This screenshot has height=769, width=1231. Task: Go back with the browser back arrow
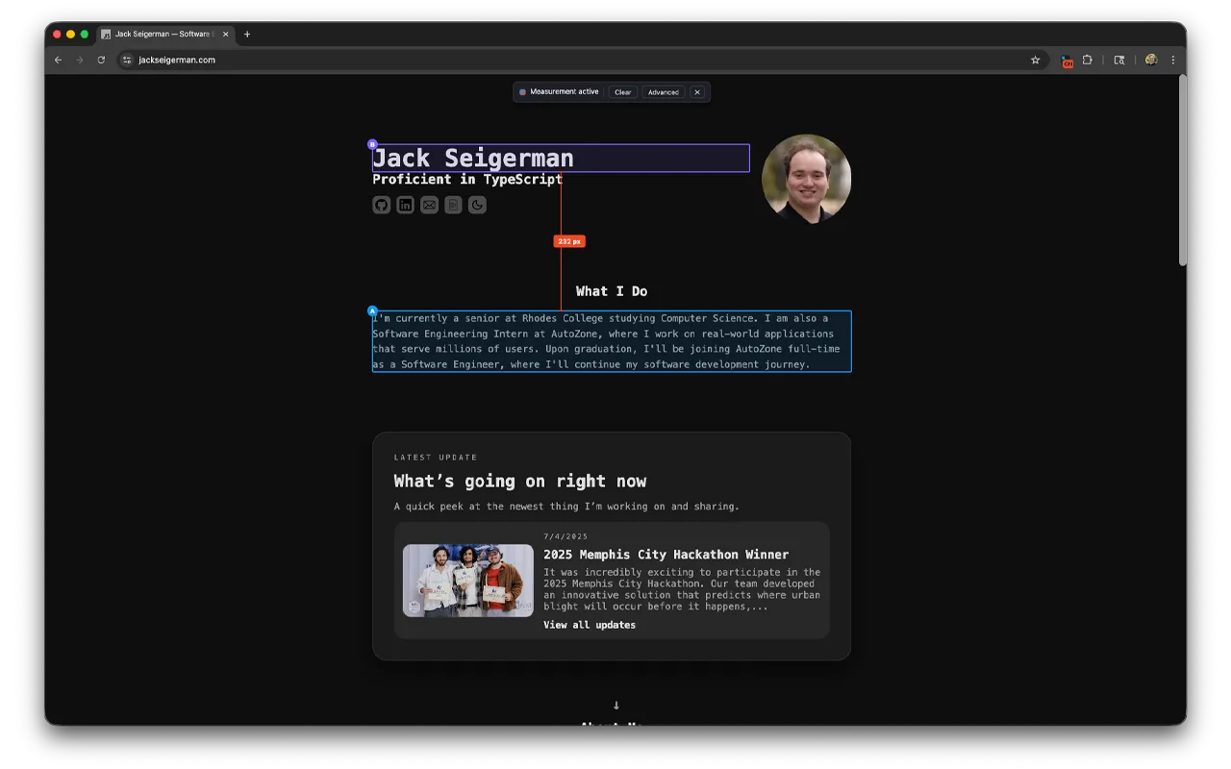pyautogui.click(x=58, y=60)
